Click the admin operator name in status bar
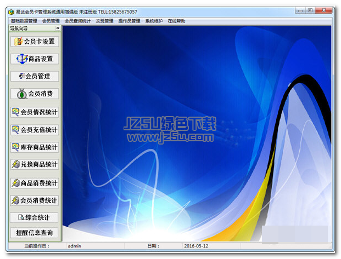 [x=74, y=246]
